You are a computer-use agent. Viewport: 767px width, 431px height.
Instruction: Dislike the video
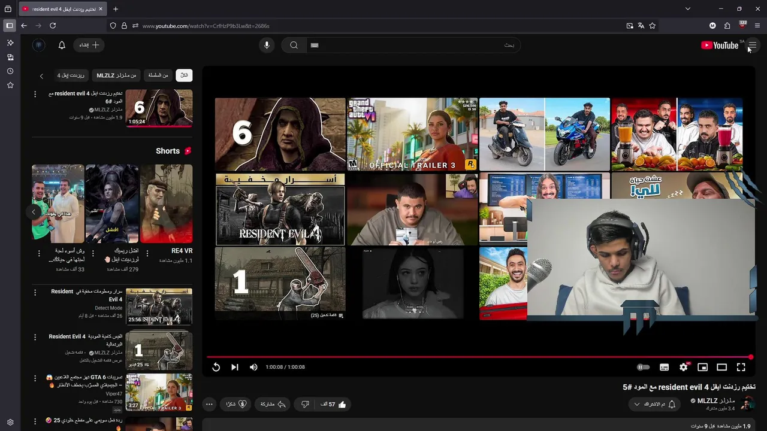(x=305, y=404)
